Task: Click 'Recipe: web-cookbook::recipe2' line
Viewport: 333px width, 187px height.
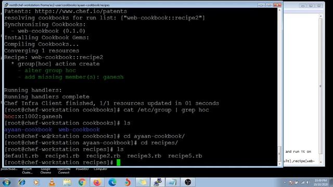Action: tap(54, 58)
